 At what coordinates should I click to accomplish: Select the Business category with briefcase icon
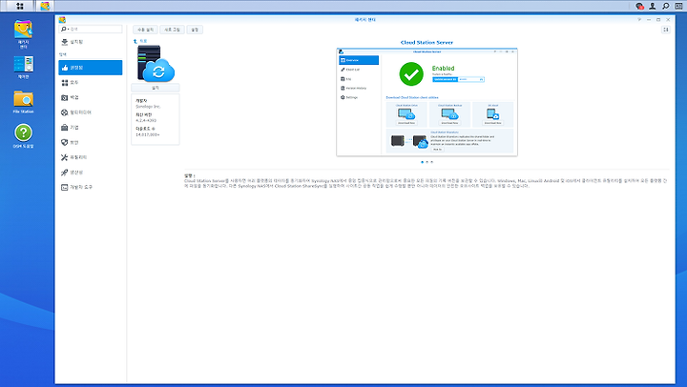click(91, 128)
